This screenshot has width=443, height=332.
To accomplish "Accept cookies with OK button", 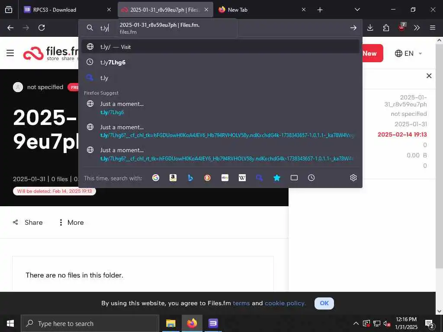I will coord(324,303).
